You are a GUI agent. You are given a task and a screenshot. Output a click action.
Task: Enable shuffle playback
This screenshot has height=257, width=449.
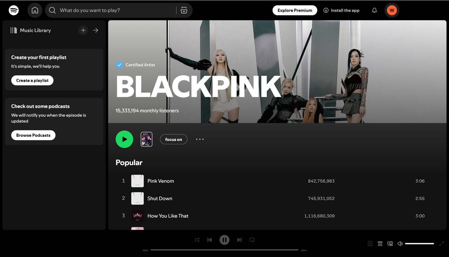click(197, 240)
